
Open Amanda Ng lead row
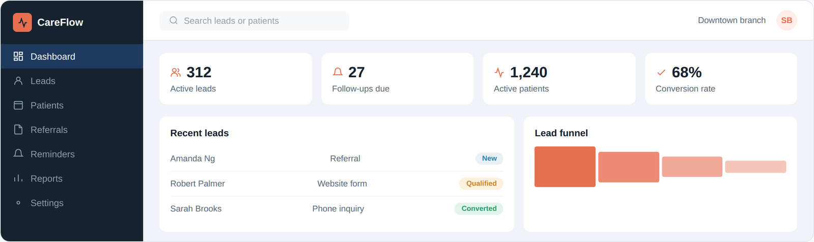click(x=337, y=159)
